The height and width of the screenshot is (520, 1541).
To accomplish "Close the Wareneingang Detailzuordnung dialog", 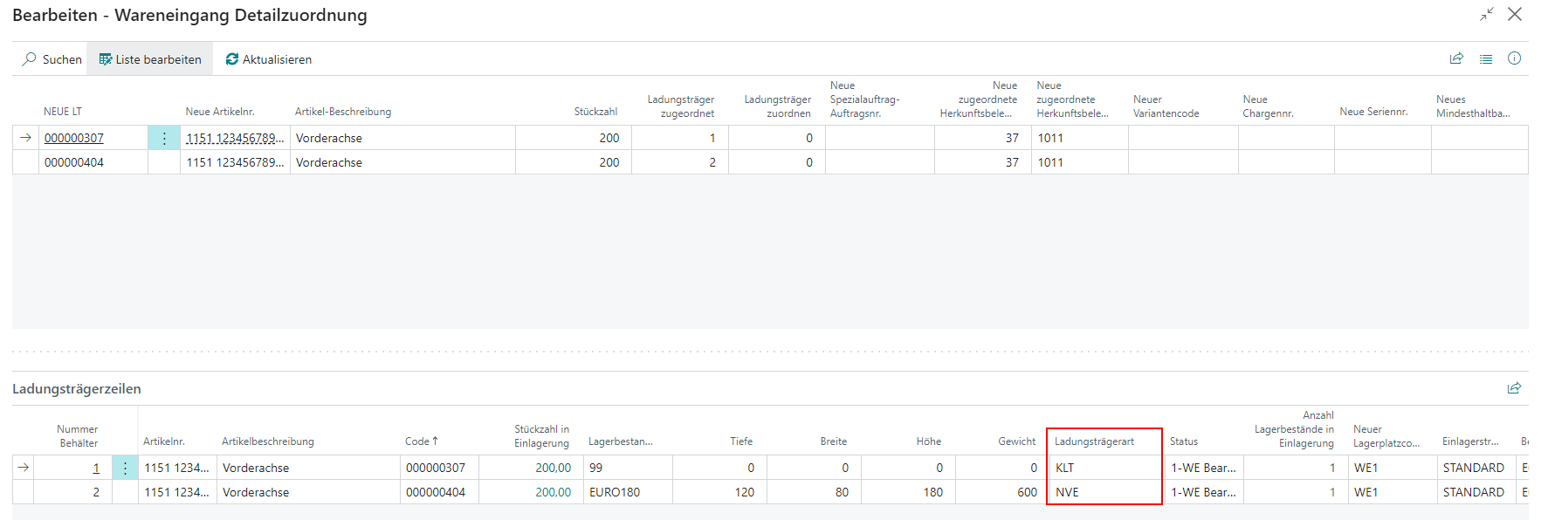I will [1516, 14].
